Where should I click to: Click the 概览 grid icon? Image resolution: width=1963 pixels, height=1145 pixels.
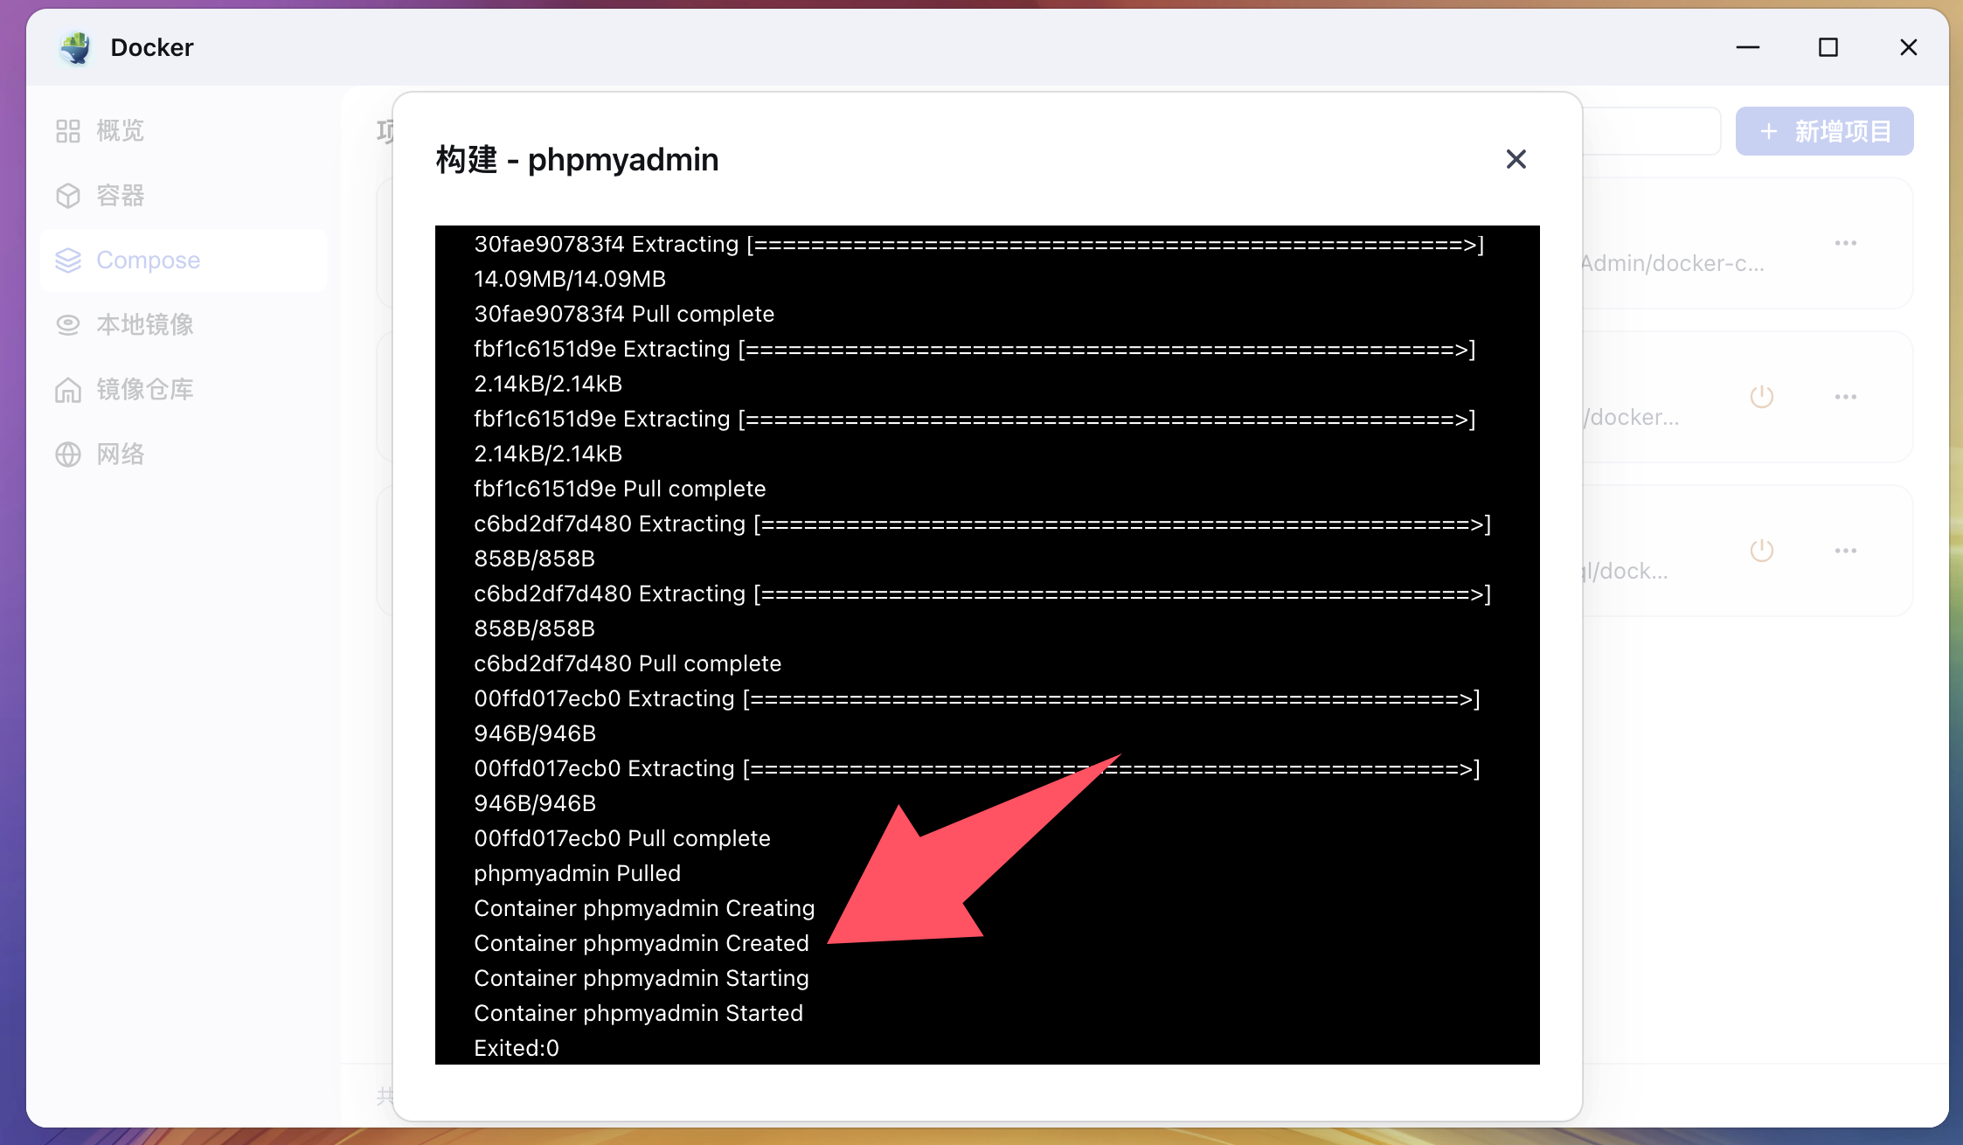[68, 131]
